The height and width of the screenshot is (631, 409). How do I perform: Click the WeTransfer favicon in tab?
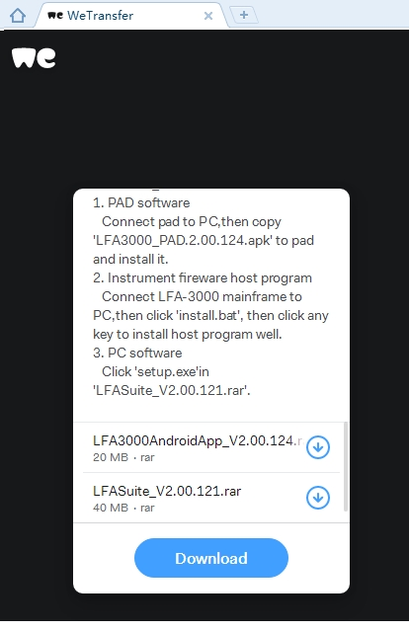pyautogui.click(x=55, y=15)
